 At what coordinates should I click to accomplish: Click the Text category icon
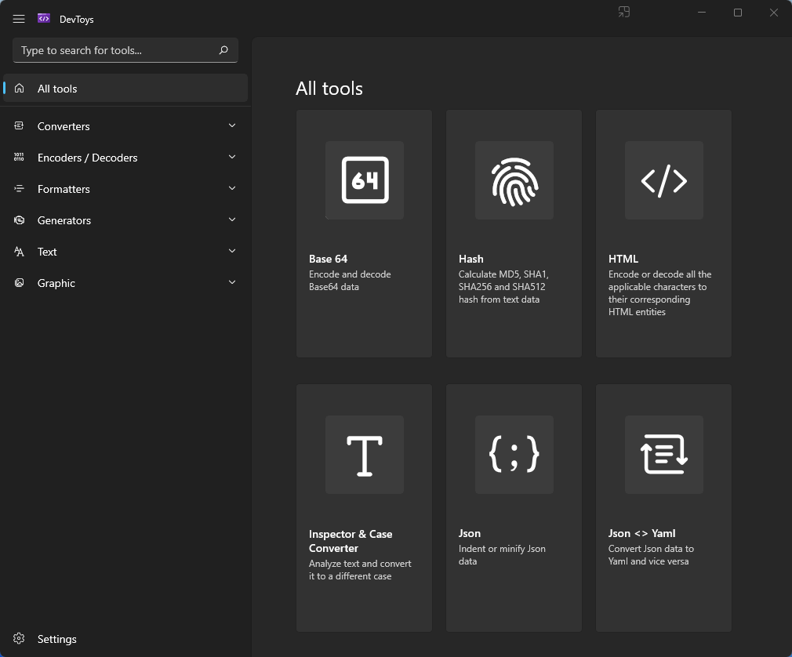tap(19, 251)
